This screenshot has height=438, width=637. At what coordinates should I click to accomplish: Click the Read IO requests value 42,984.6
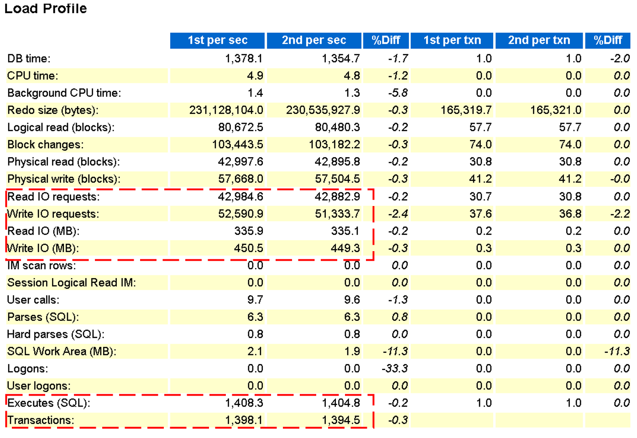click(x=240, y=197)
